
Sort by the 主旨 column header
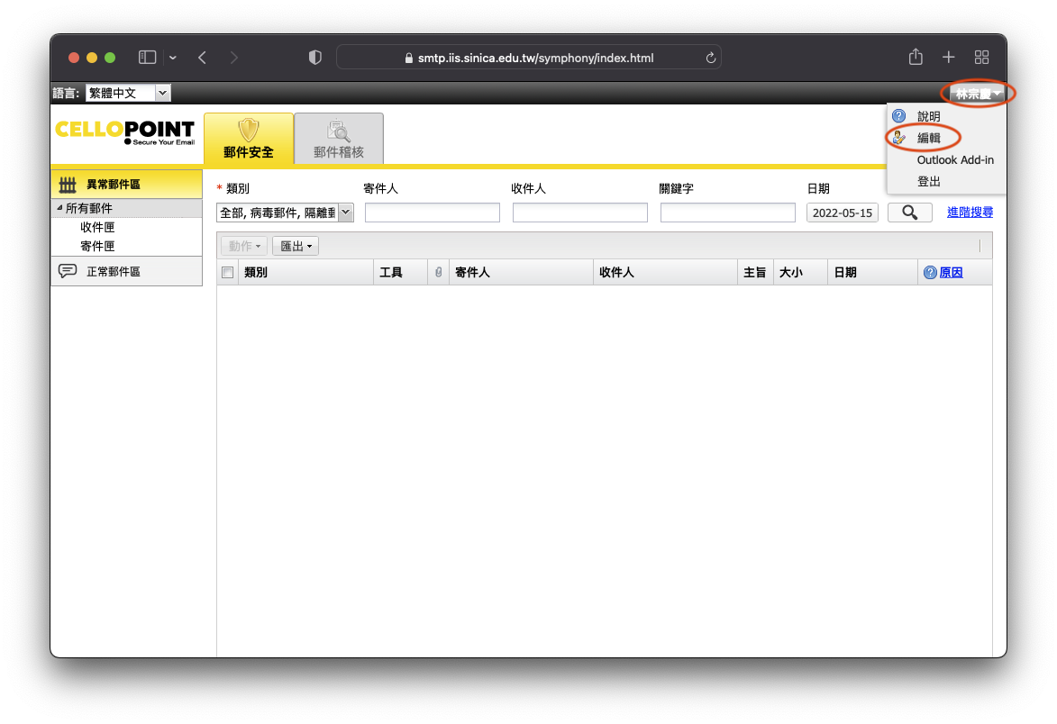tap(754, 272)
